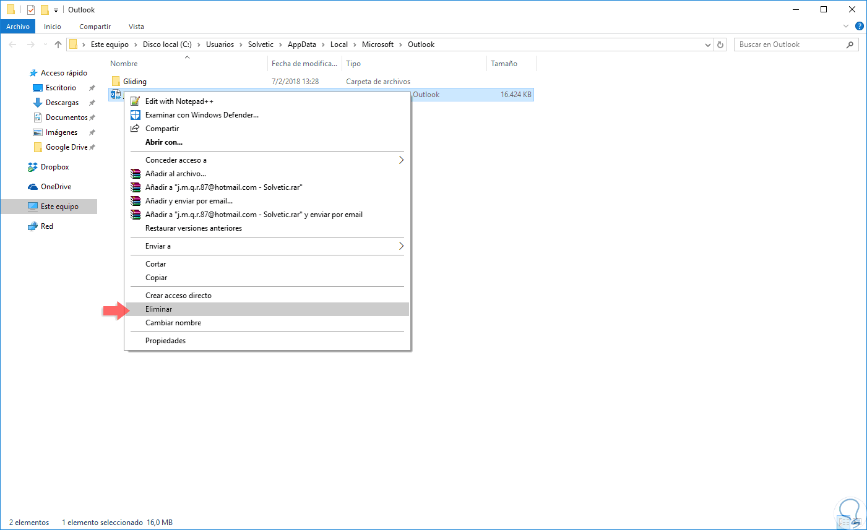Open the address bar history dropdown
The image size is (867, 530).
pyautogui.click(x=708, y=45)
